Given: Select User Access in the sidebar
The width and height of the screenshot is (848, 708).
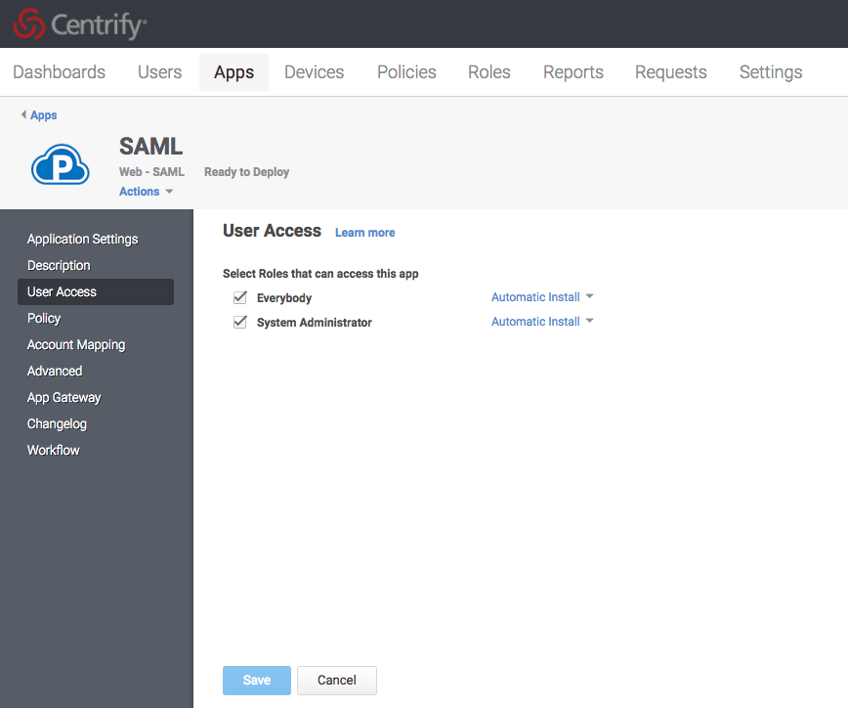Looking at the screenshot, I should [96, 291].
